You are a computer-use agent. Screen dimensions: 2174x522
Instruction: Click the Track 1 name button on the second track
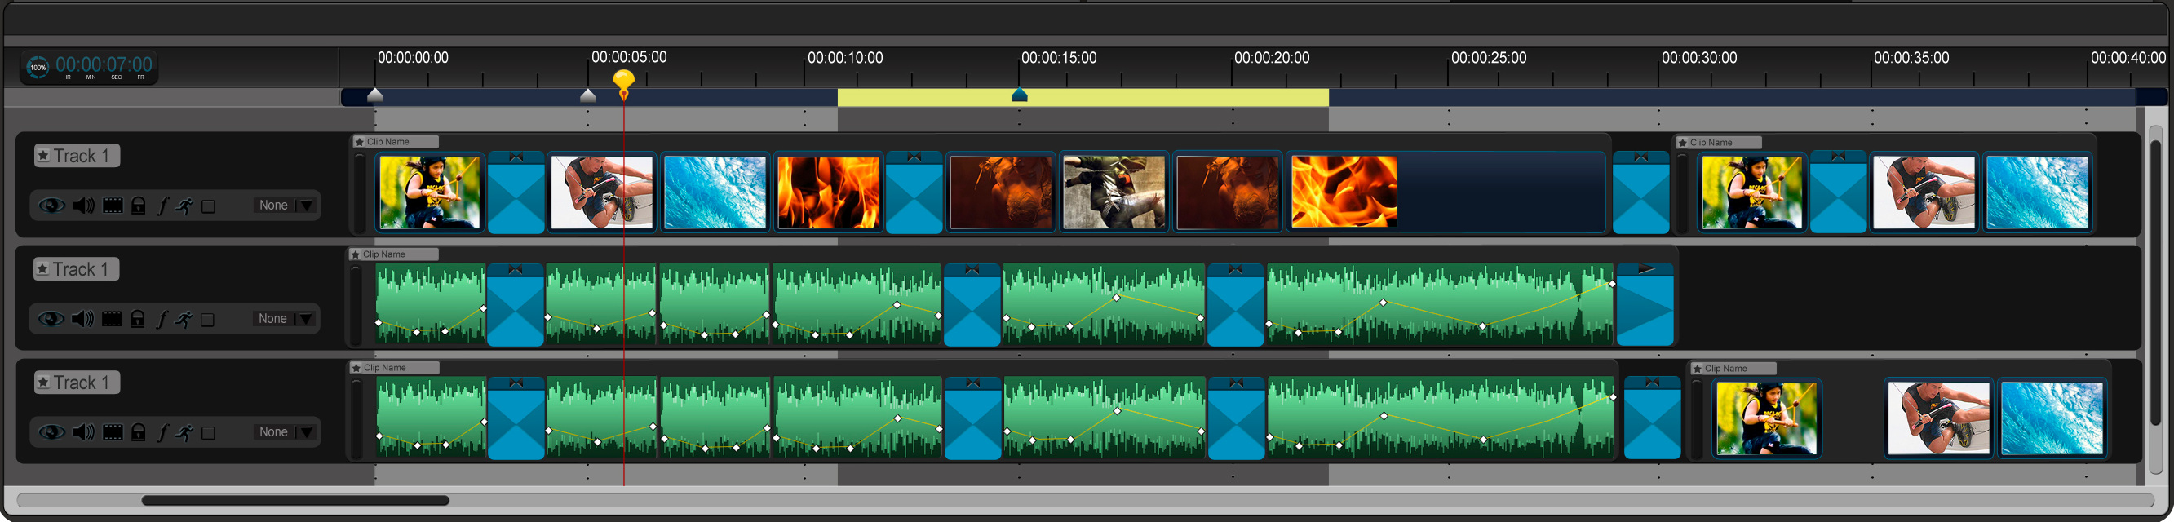(76, 270)
